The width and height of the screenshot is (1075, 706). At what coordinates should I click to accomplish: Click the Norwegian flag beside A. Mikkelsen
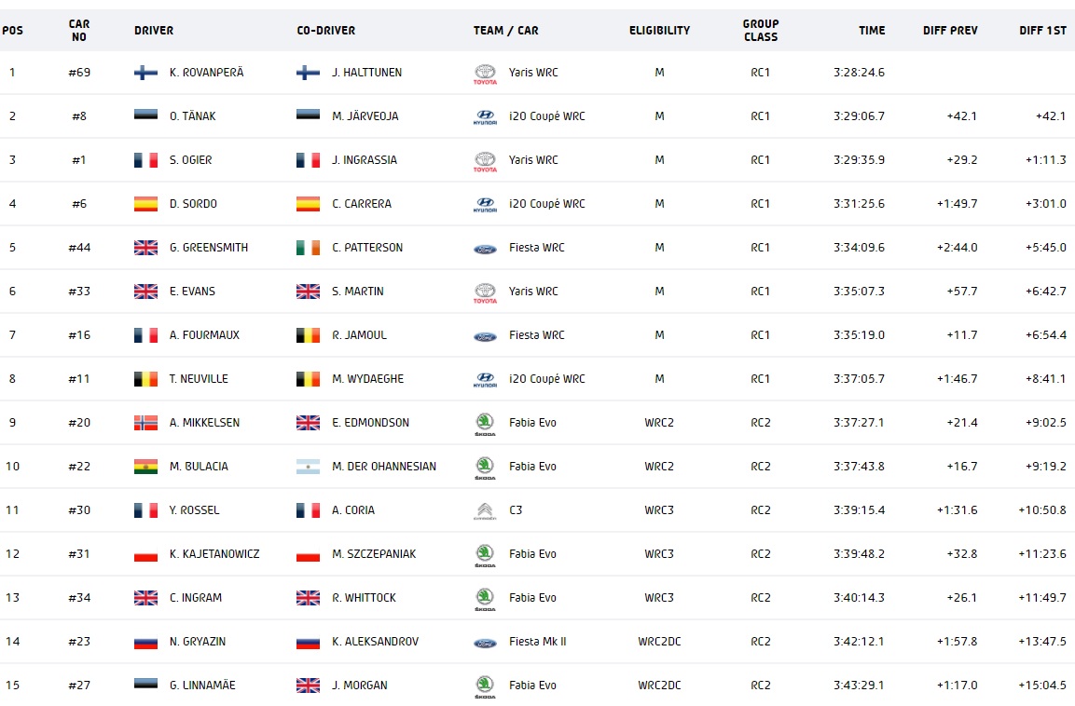145,423
